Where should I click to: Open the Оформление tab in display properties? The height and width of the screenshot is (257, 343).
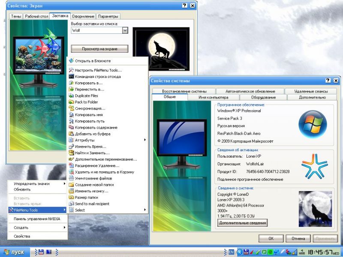click(83, 16)
